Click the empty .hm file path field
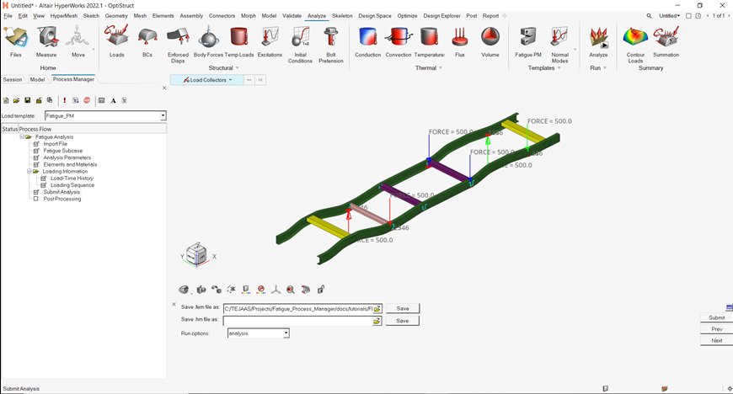The width and height of the screenshot is (733, 394). point(297,321)
